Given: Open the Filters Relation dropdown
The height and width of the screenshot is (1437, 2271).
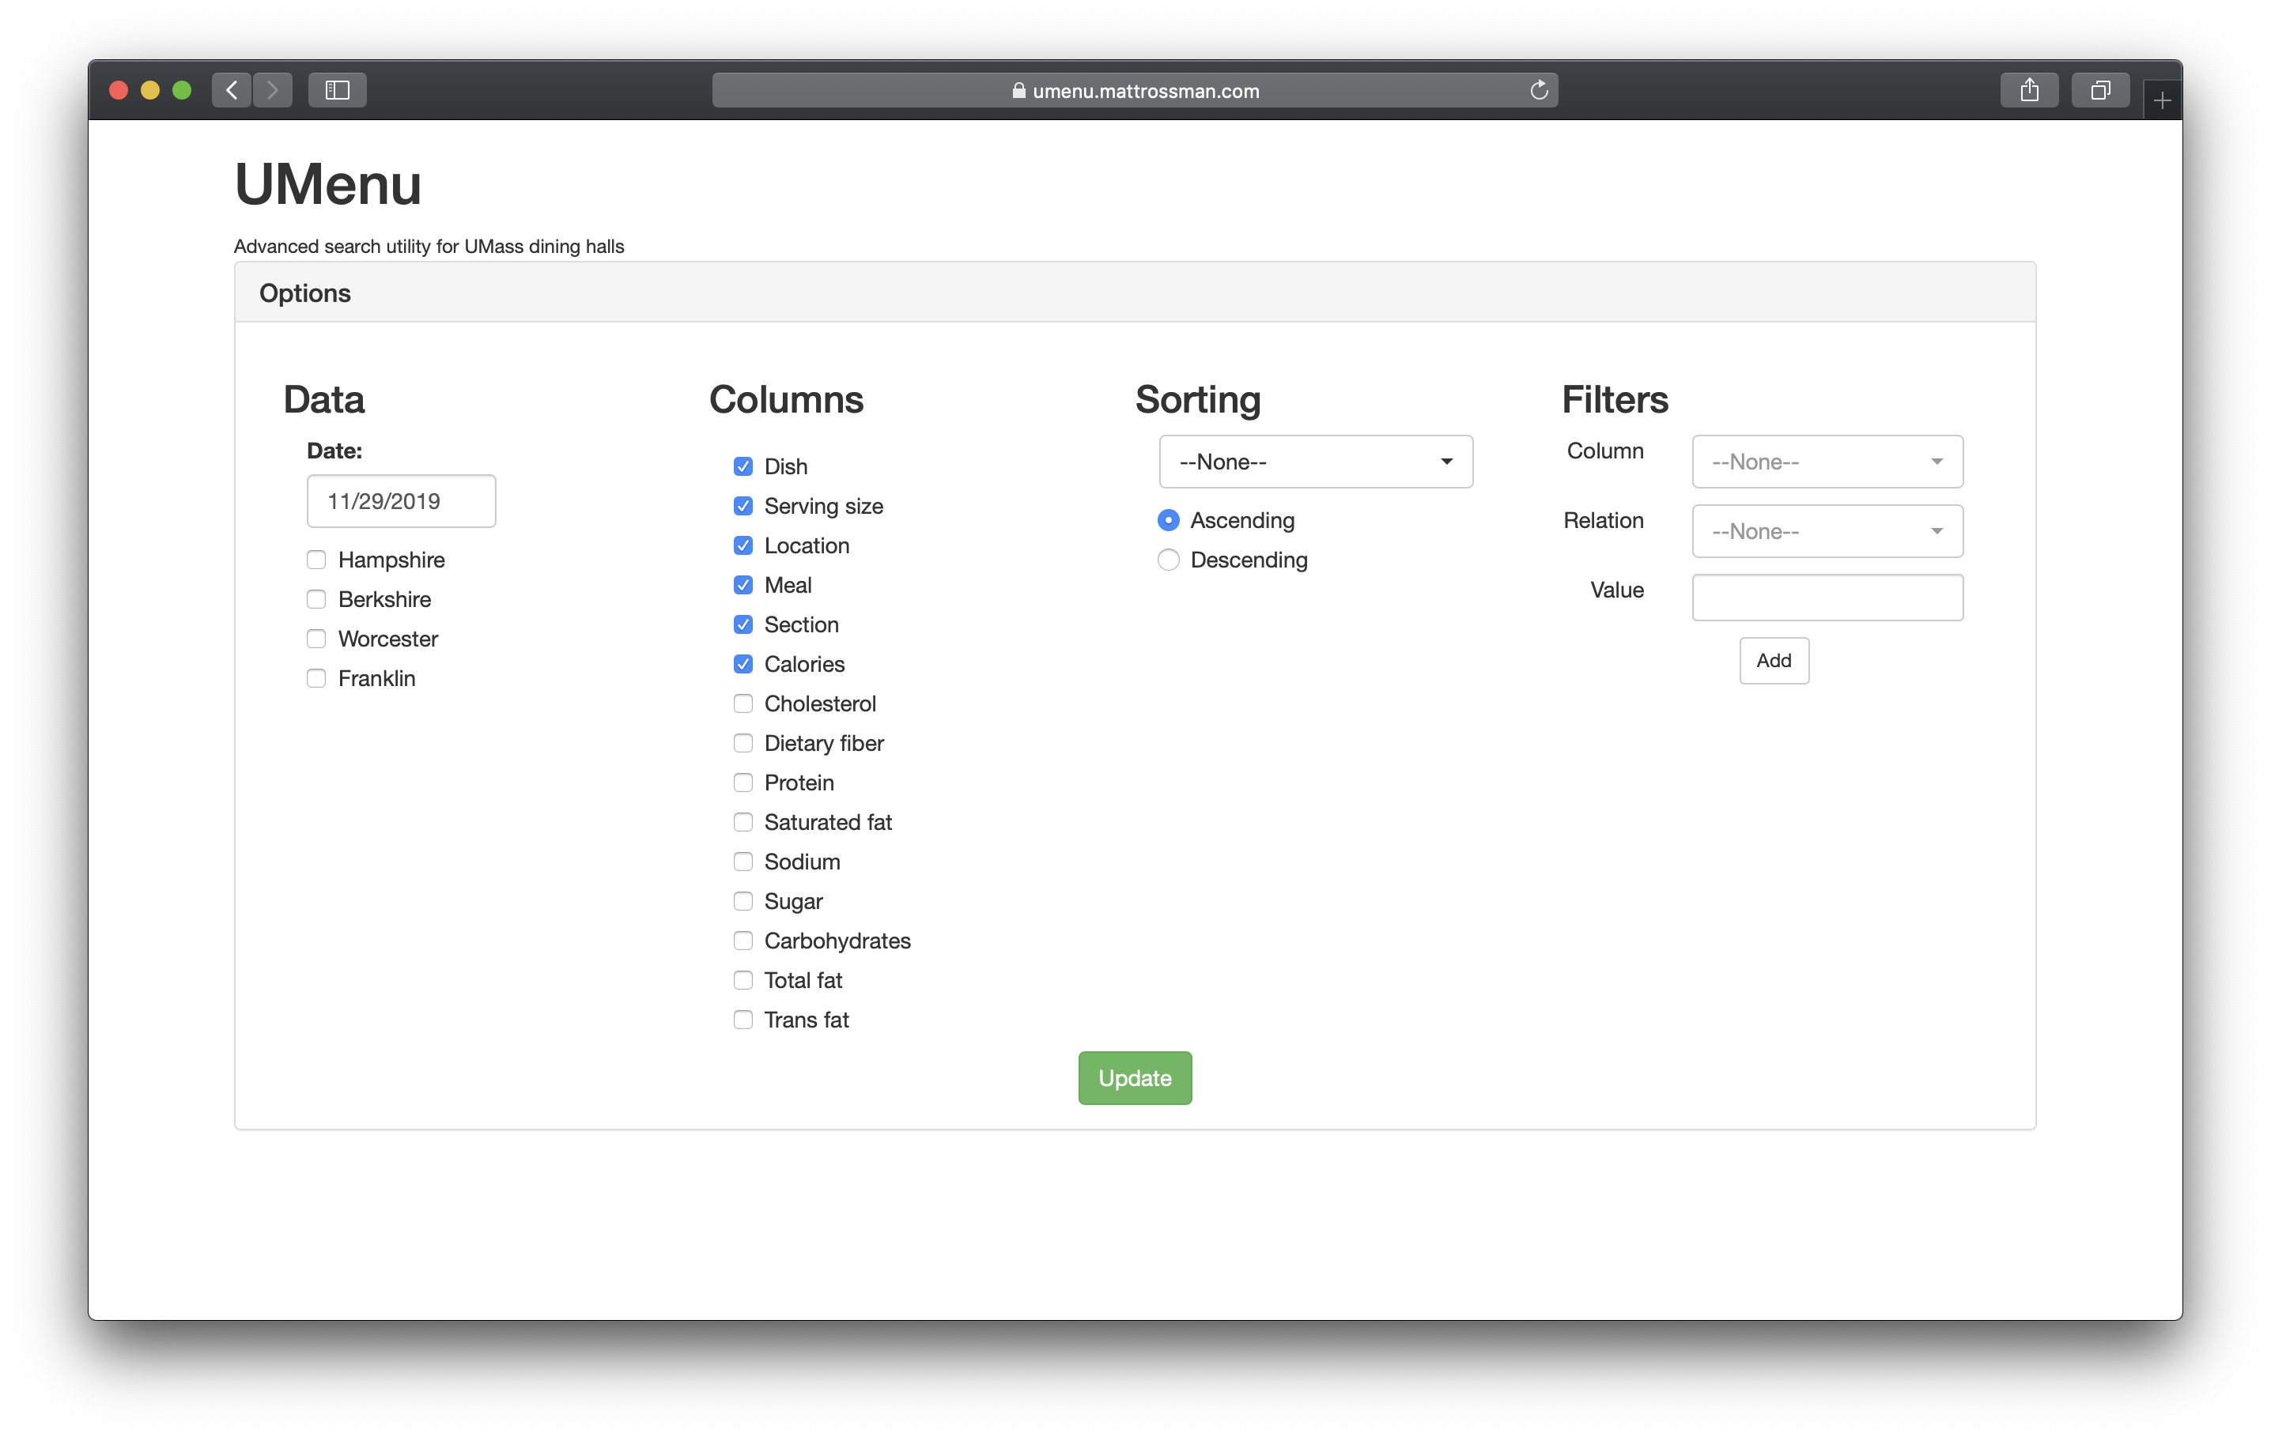Looking at the screenshot, I should tap(1827, 532).
